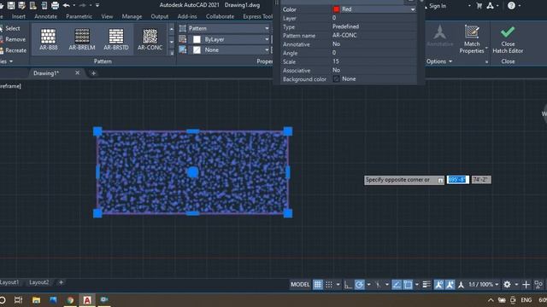
Task: Click the Sign In link
Action: (x=438, y=6)
